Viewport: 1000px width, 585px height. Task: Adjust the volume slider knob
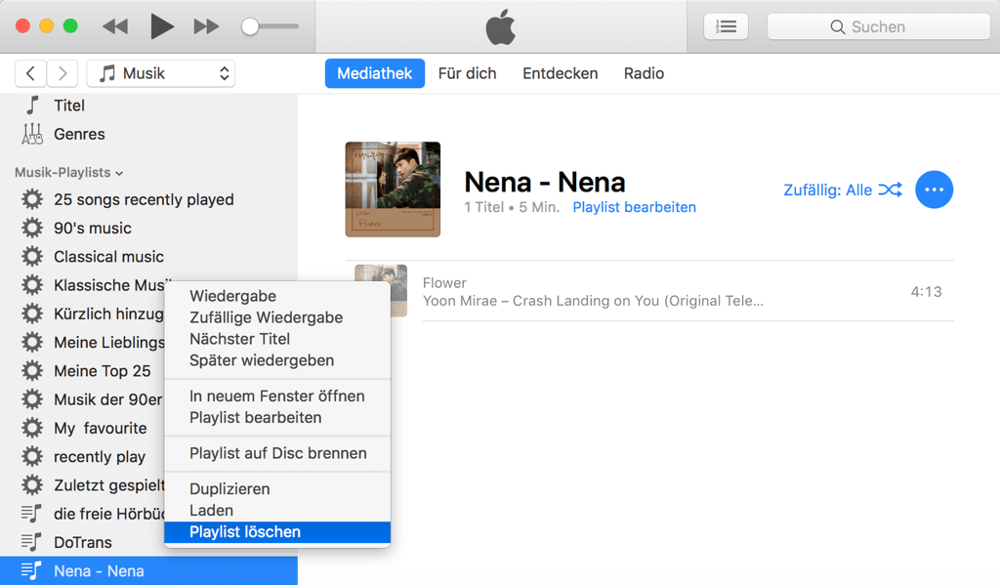(250, 26)
